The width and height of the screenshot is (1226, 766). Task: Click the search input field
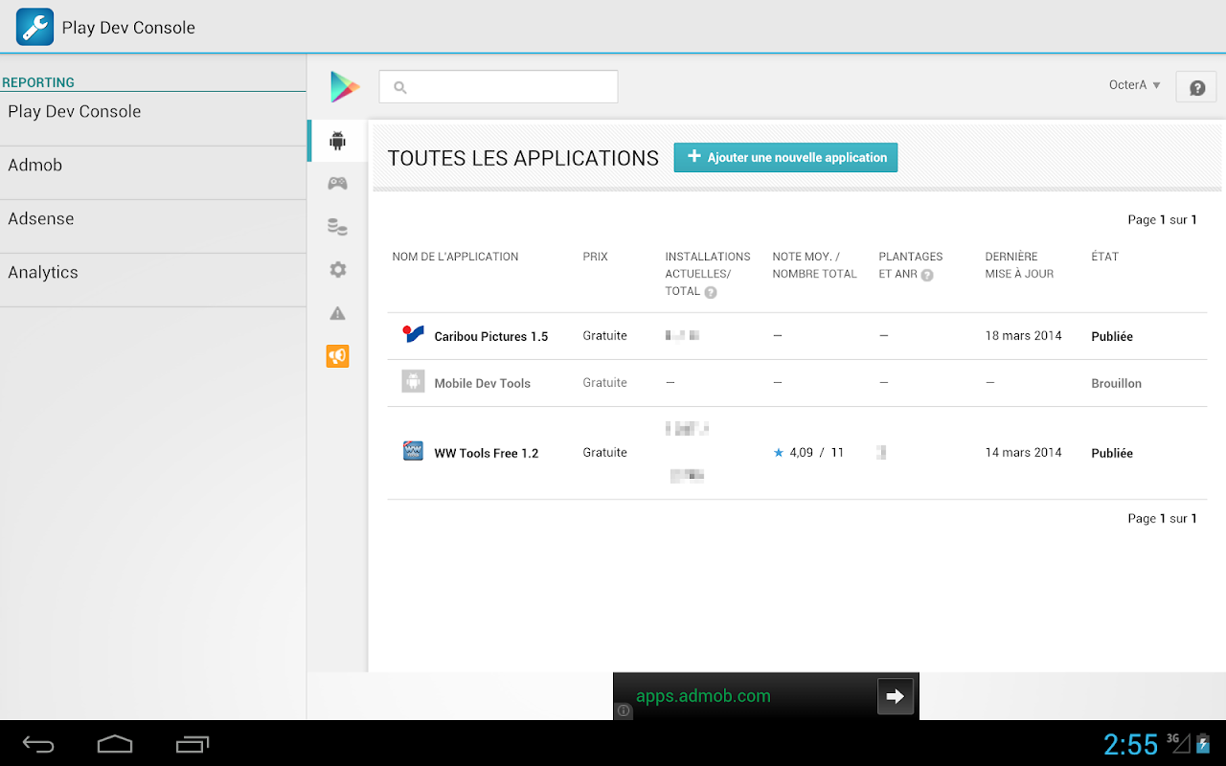[x=498, y=86]
